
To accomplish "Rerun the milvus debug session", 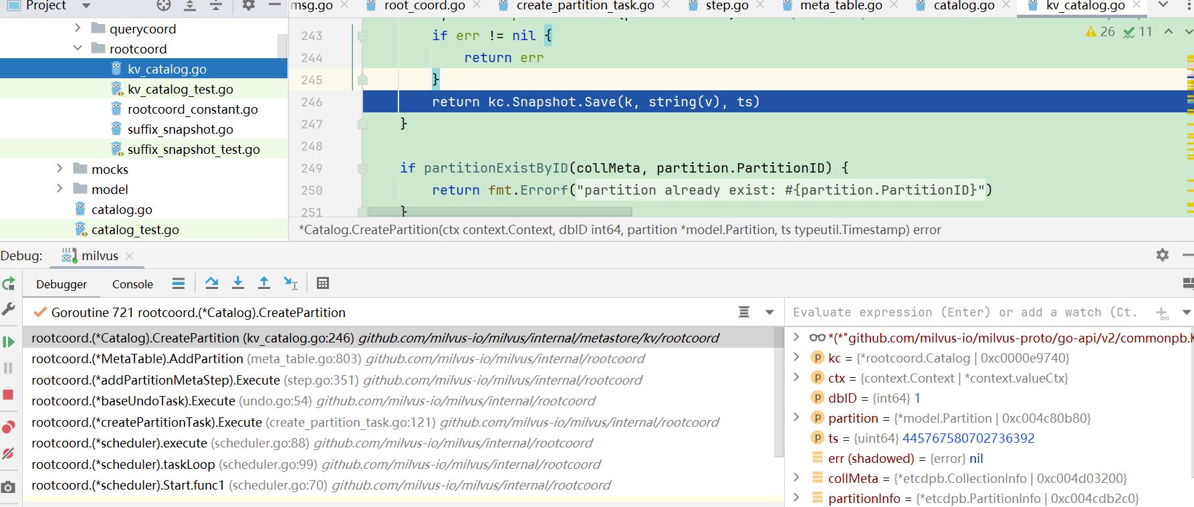I will [x=9, y=284].
